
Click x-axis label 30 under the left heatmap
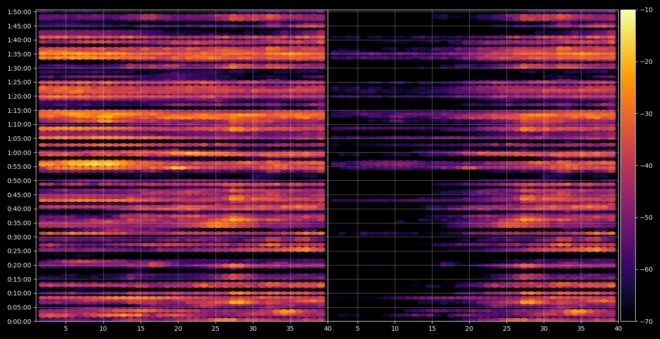pyautogui.click(x=253, y=328)
